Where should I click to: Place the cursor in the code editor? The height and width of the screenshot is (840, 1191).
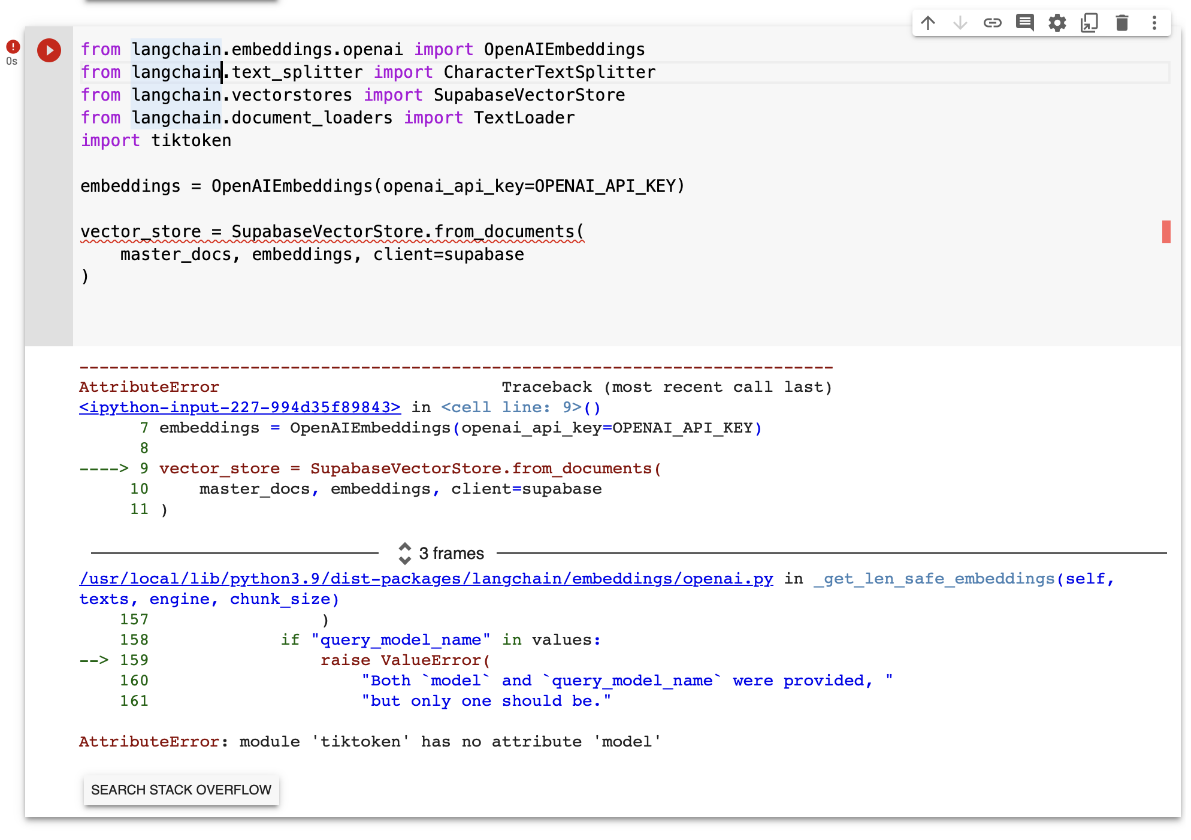(x=359, y=186)
